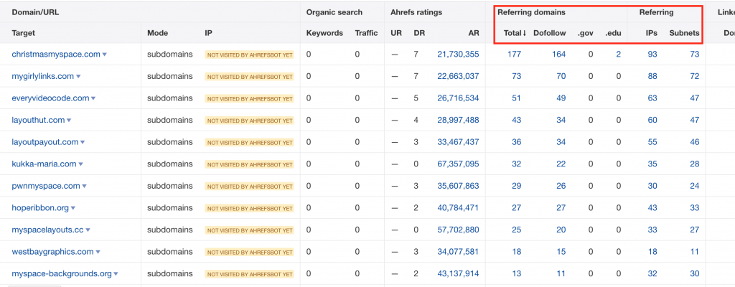Expand dropdown arrow next to myspacelayouts.cc
The width and height of the screenshot is (735, 287).
[x=88, y=230]
